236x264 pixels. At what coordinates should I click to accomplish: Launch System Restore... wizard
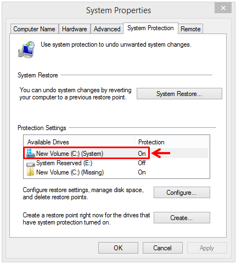(x=179, y=94)
